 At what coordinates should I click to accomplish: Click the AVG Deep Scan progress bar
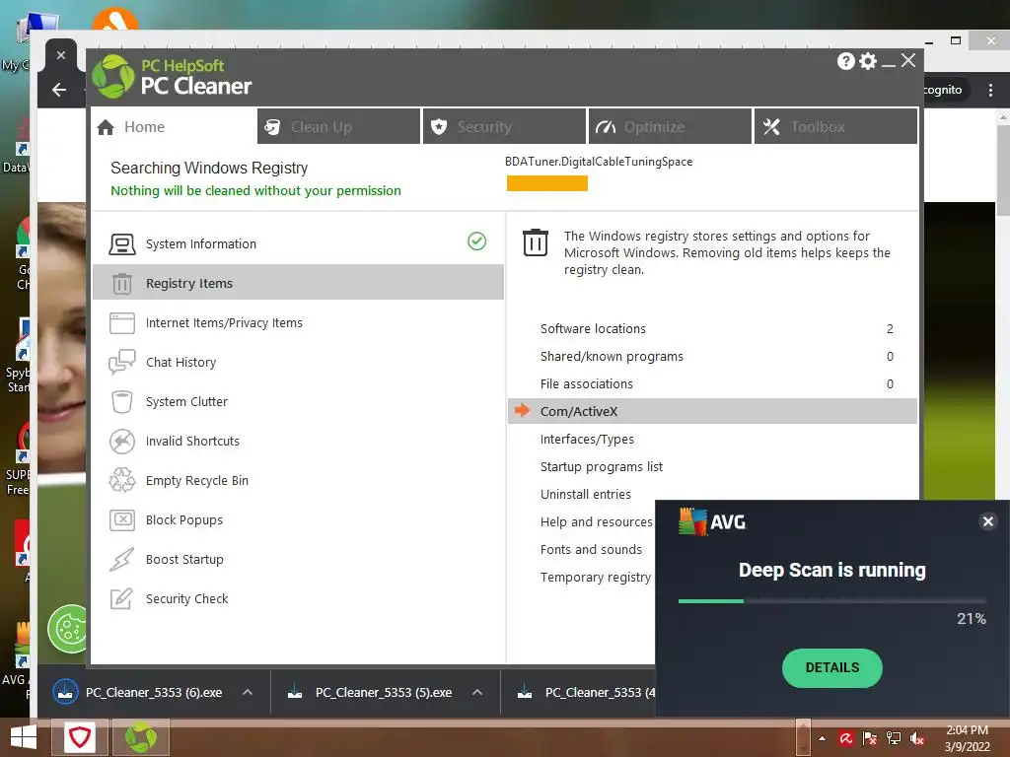coord(831,601)
